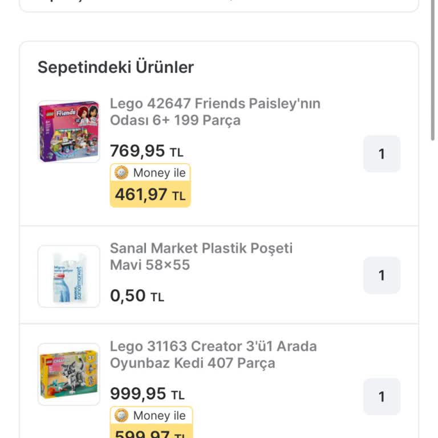Screen dimensions: 438x438
Task: Open the Lego 42647 Friends Paisley'nın Odası title
Action: (215, 112)
